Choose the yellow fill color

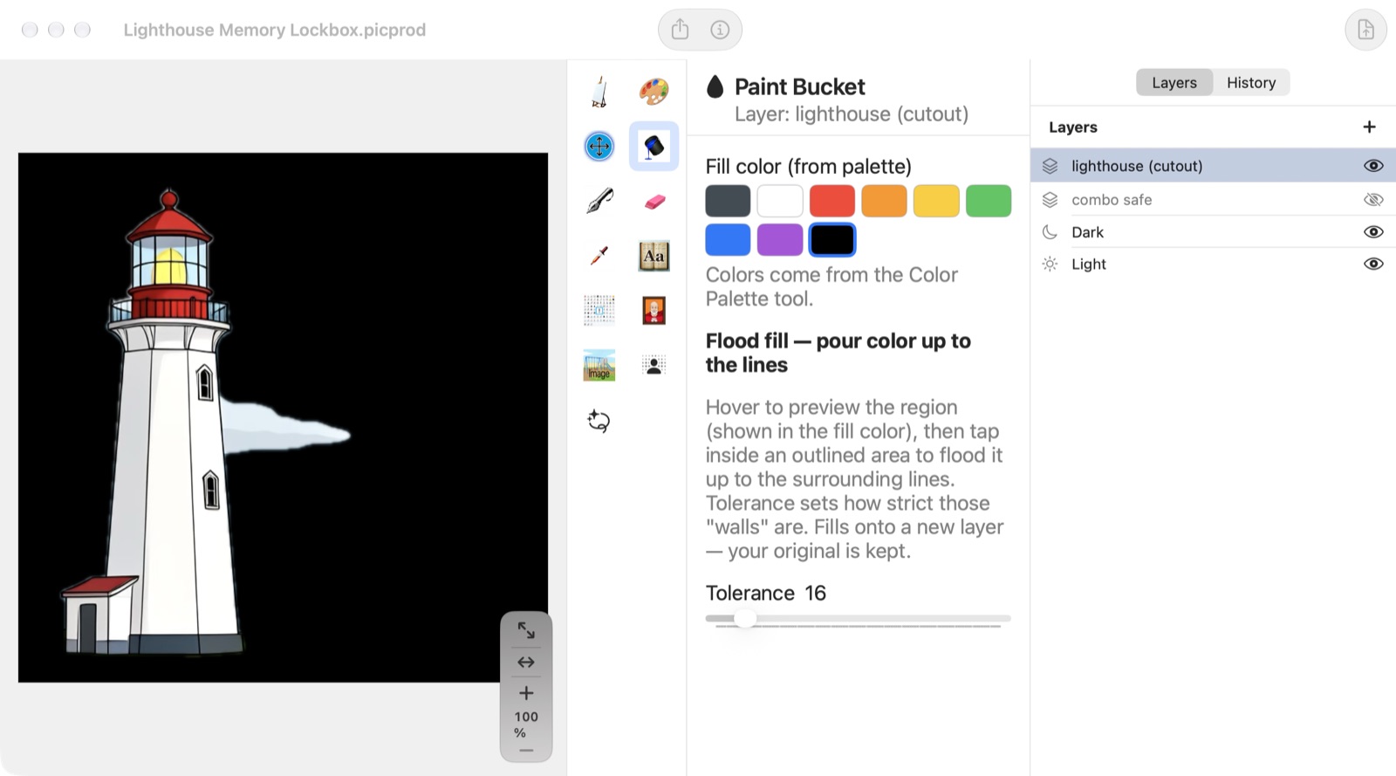point(936,201)
